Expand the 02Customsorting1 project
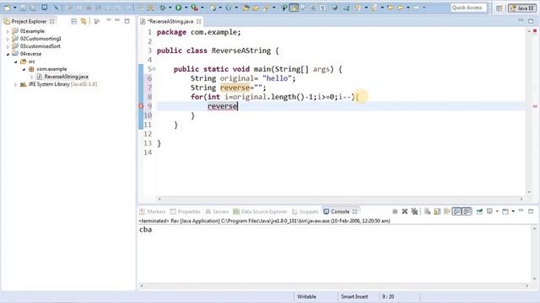 [x=8, y=39]
